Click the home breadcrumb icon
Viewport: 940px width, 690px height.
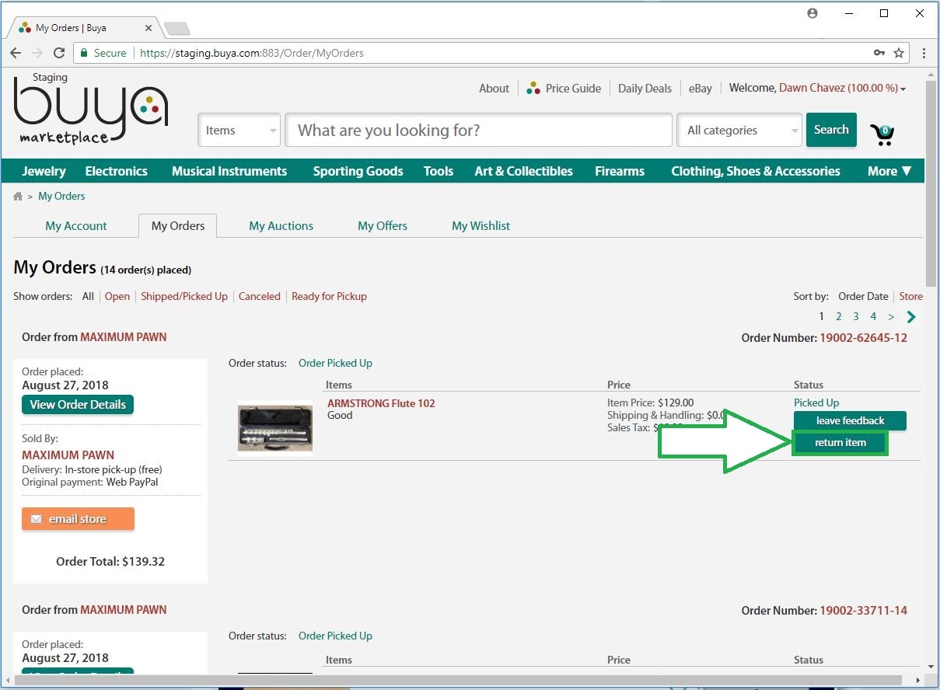18,197
